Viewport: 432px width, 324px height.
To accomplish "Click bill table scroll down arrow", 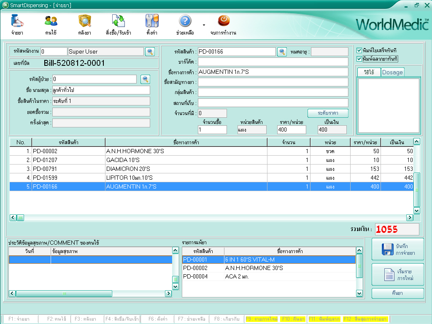I will pos(417,211).
